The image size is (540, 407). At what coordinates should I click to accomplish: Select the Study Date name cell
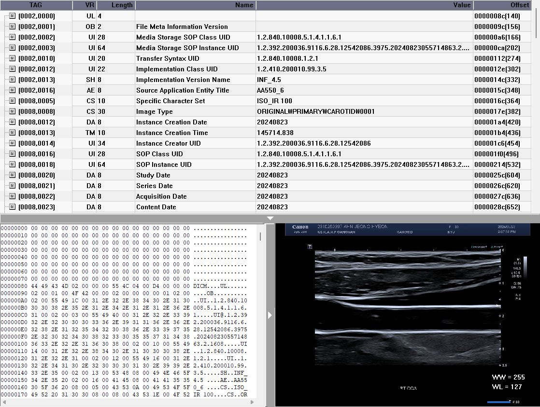(x=153, y=176)
